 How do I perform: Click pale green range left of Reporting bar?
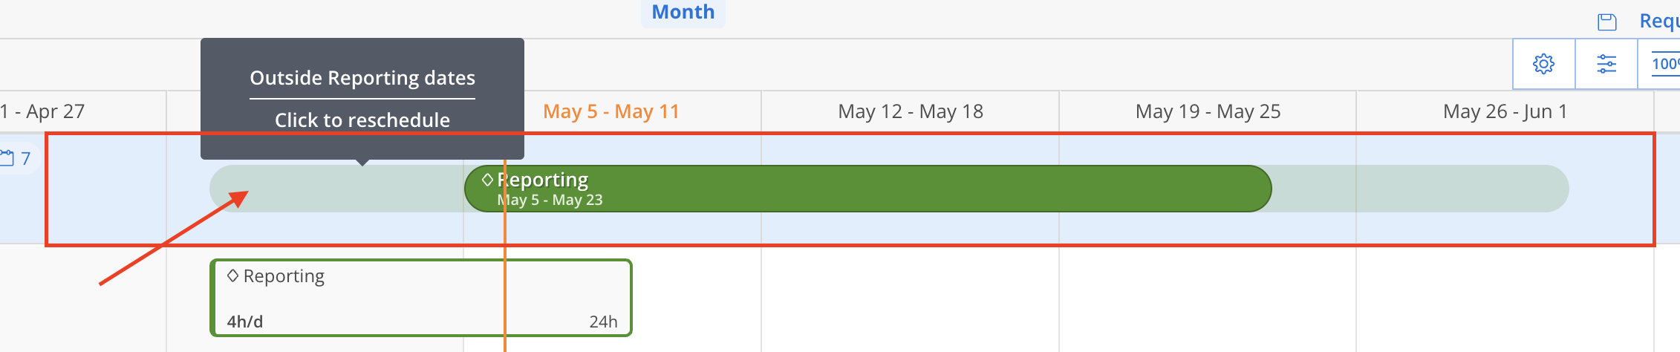coord(337,189)
